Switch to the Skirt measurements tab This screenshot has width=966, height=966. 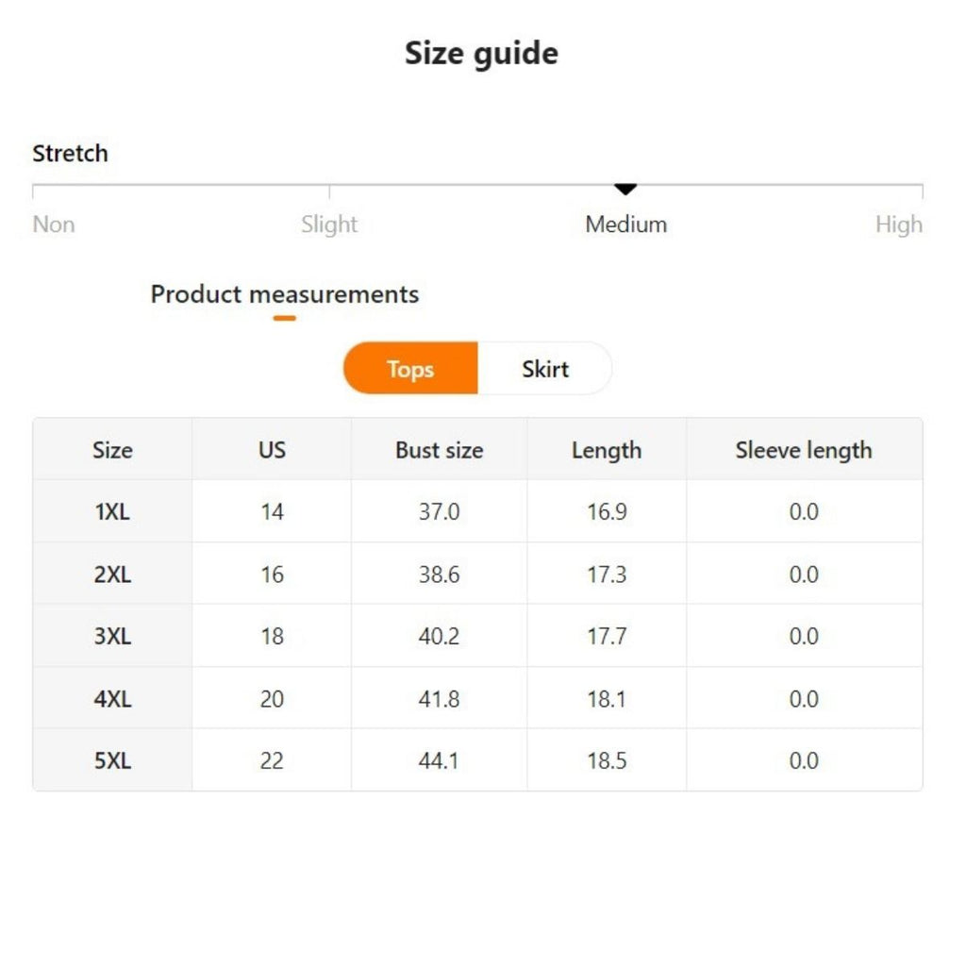(x=545, y=369)
